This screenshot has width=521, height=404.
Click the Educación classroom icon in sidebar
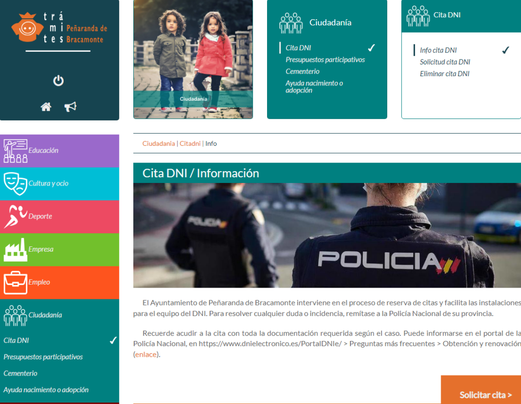pyautogui.click(x=15, y=151)
